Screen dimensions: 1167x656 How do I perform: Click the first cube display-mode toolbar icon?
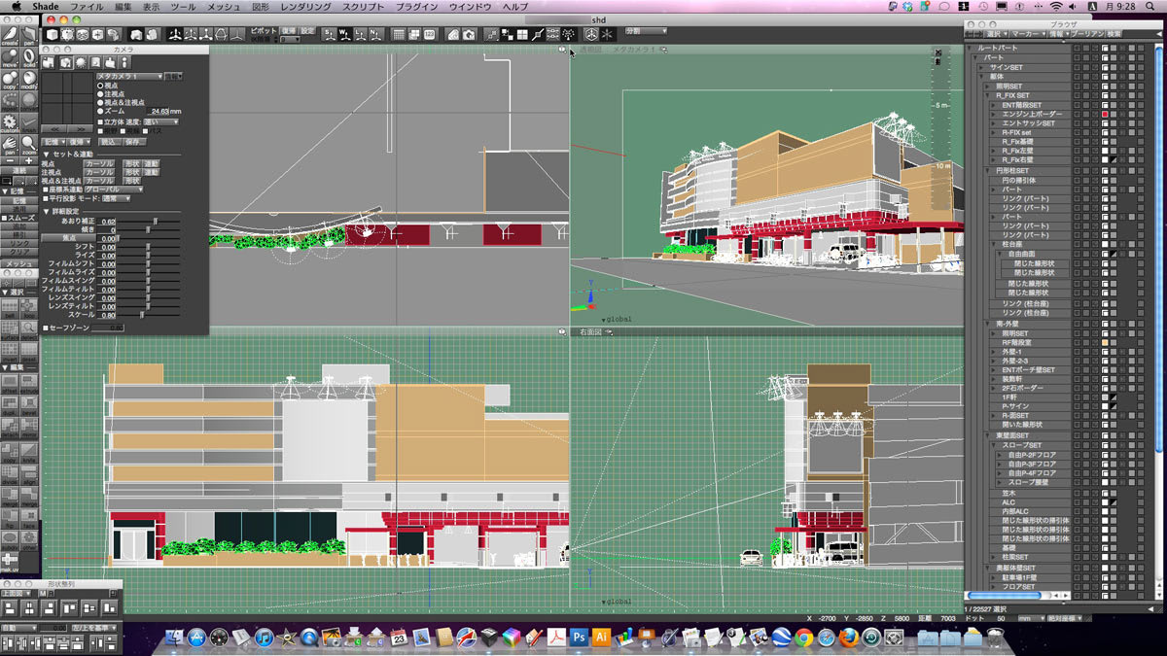click(53, 35)
